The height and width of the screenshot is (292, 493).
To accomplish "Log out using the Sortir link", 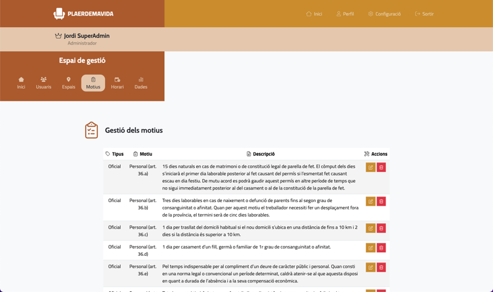I will click(424, 14).
